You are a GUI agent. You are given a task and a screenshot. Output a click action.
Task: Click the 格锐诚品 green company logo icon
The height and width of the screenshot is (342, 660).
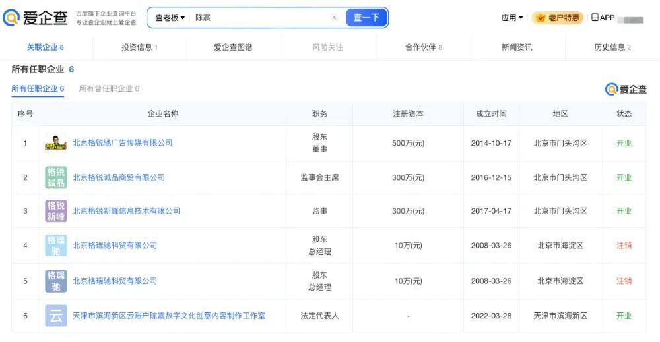(55, 177)
